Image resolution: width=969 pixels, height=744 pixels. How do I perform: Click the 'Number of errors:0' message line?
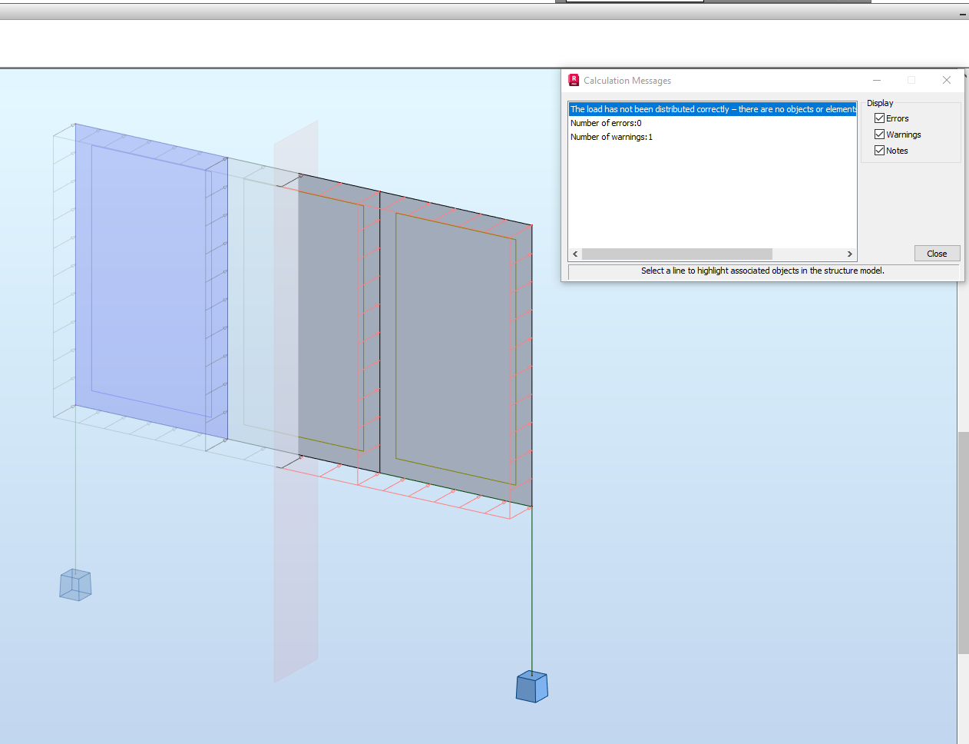click(x=606, y=123)
